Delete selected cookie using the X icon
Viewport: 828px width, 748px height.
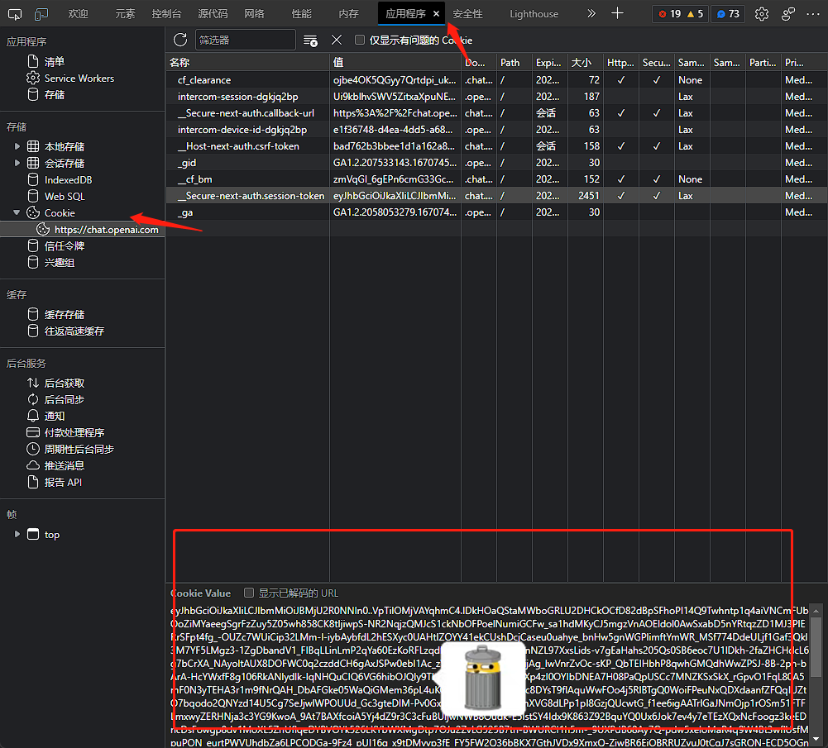[x=337, y=40]
